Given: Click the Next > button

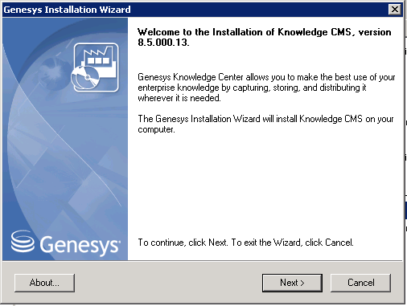Looking at the screenshot, I should tap(292, 283).
